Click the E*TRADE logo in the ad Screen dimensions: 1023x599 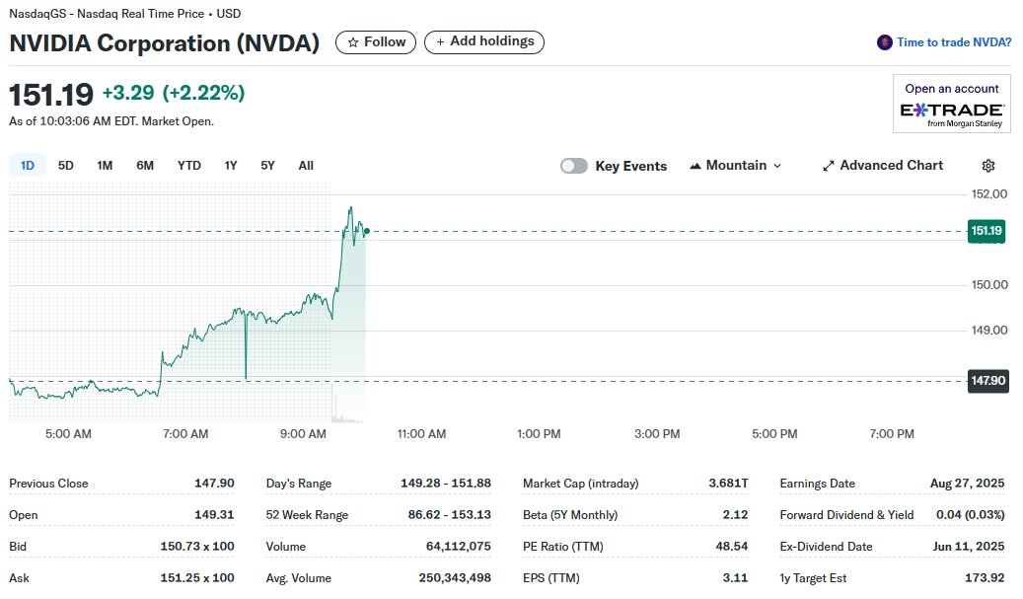(950, 112)
